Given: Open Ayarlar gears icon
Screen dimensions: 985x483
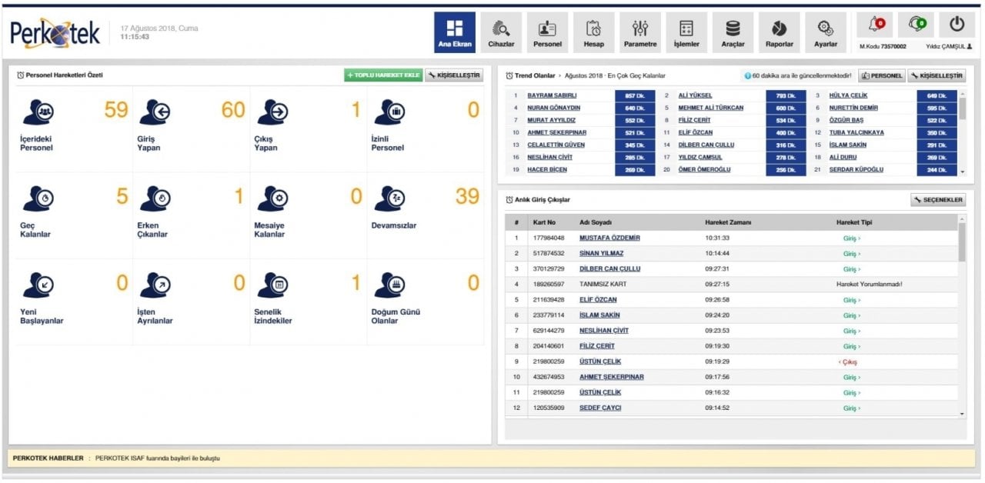Looking at the screenshot, I should (826, 28).
